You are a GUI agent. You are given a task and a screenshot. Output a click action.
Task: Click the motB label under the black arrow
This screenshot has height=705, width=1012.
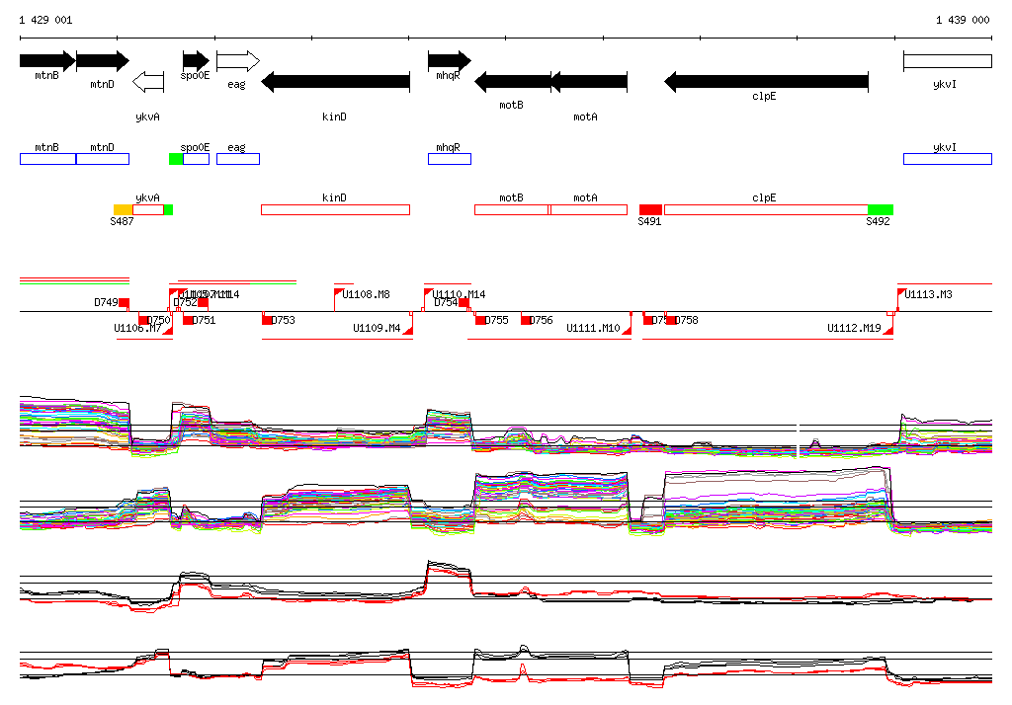click(x=511, y=105)
